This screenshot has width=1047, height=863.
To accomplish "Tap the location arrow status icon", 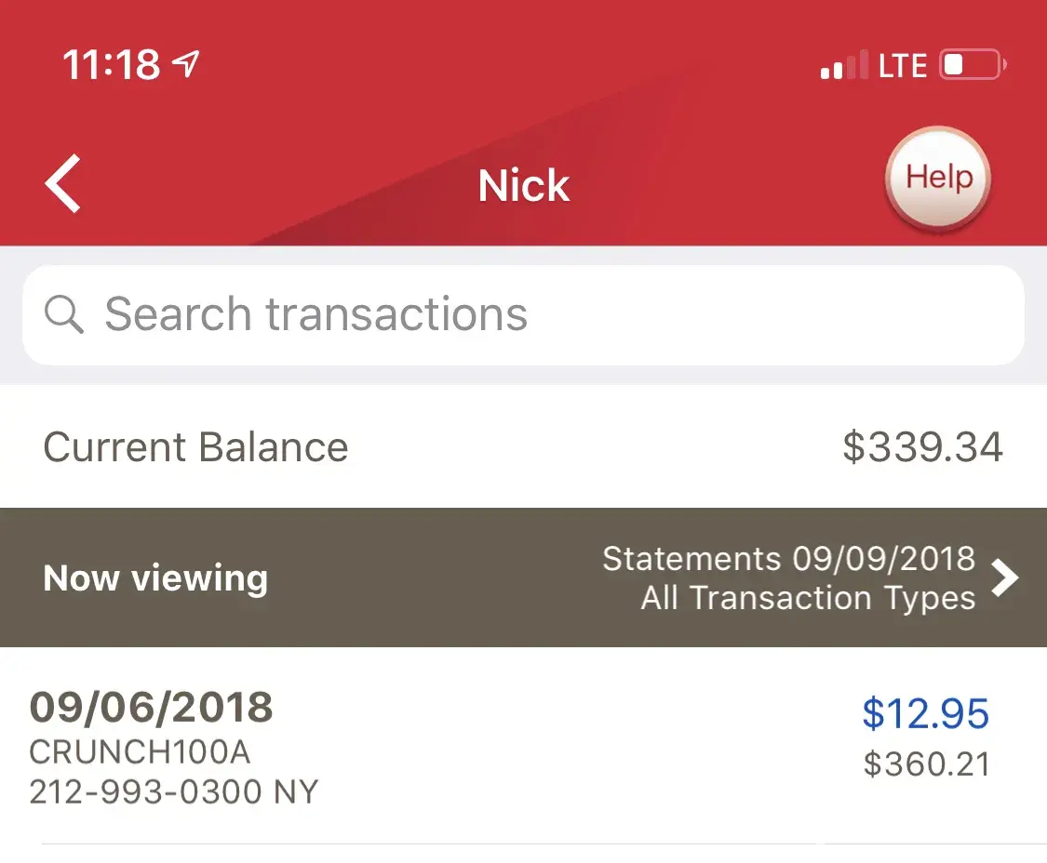I will click(x=186, y=63).
